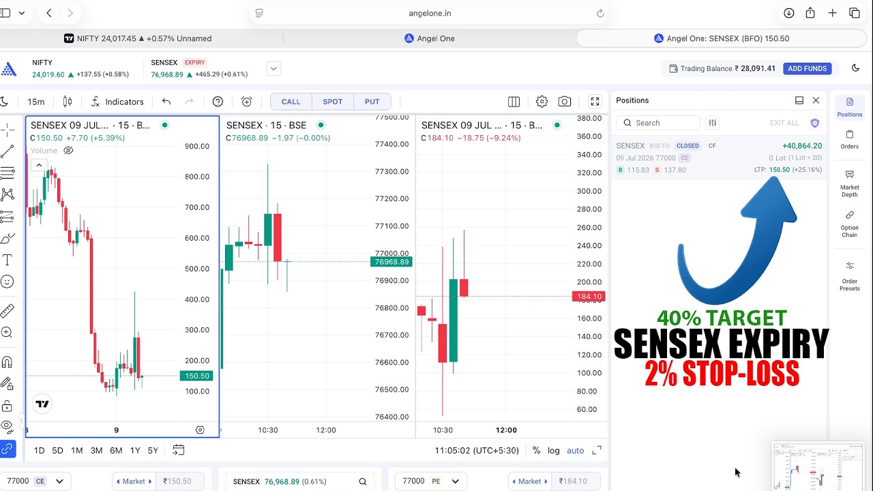This screenshot has height=491, width=873.
Task: Close the Positions panel
Action: (x=816, y=100)
